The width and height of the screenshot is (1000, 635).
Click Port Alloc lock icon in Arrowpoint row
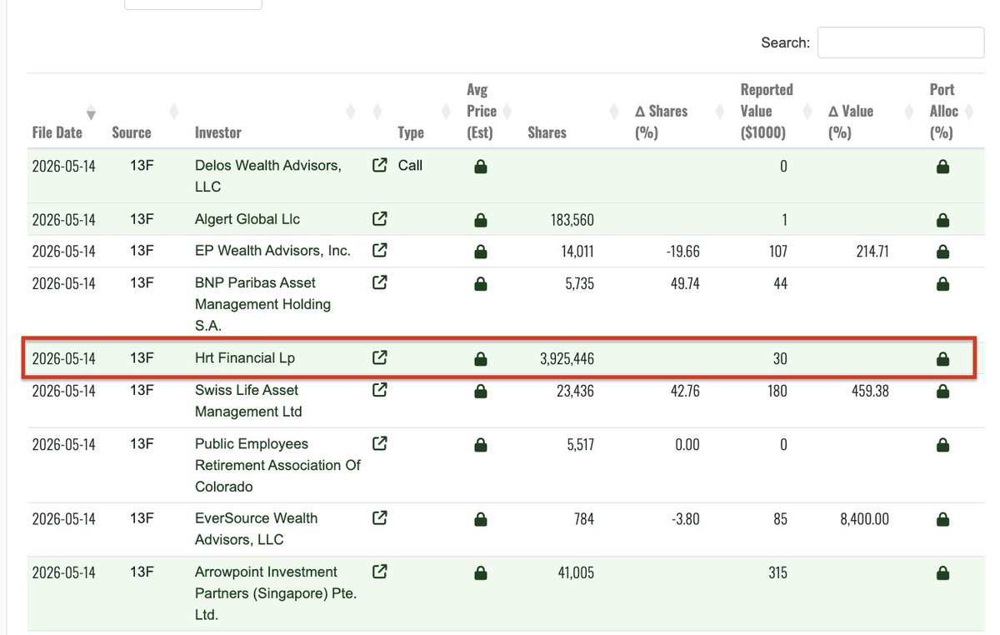tap(942, 573)
